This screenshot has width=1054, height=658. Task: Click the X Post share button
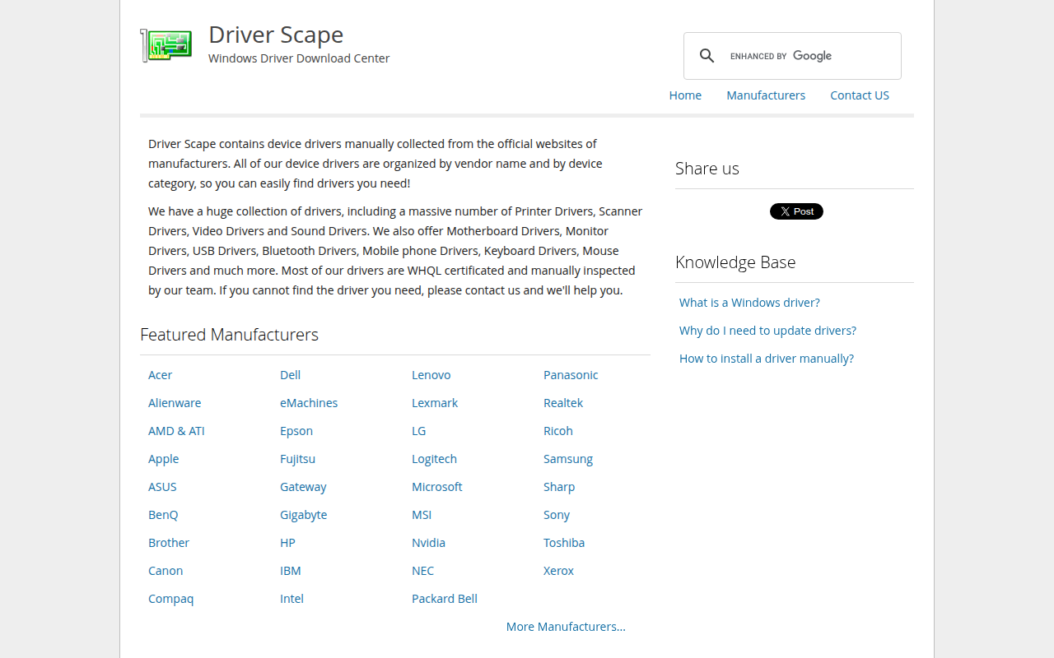[796, 211]
